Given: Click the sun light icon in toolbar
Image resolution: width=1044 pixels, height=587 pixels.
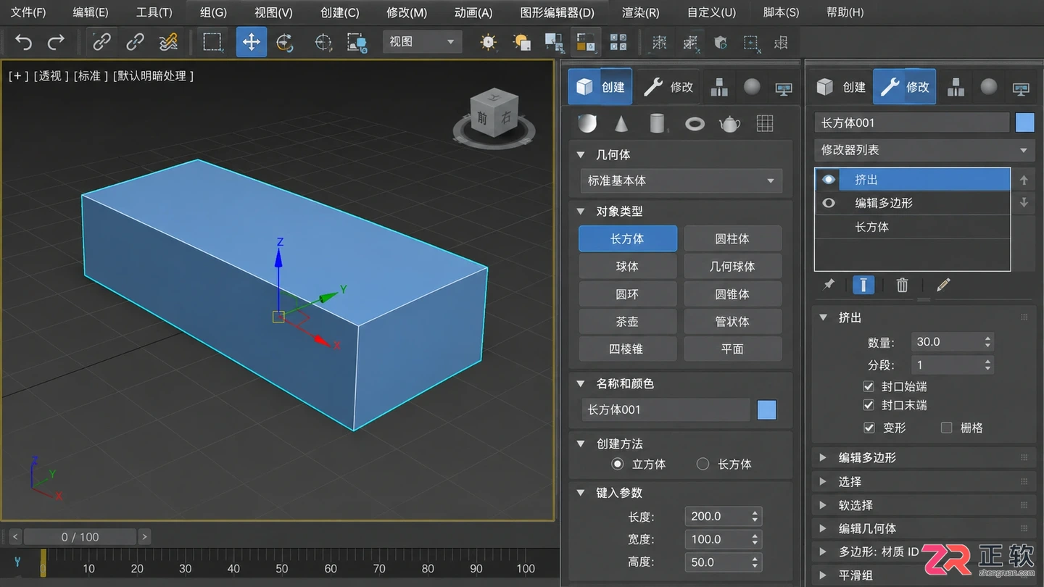Looking at the screenshot, I should click(489, 42).
